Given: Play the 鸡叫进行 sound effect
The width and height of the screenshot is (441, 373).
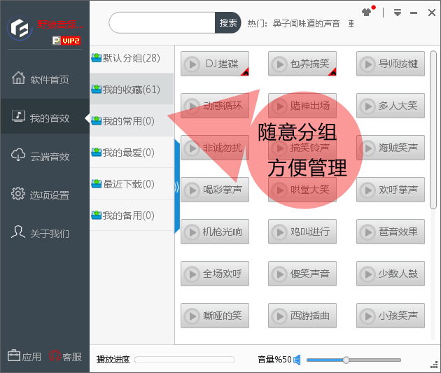Looking at the screenshot, I should click(x=302, y=232).
